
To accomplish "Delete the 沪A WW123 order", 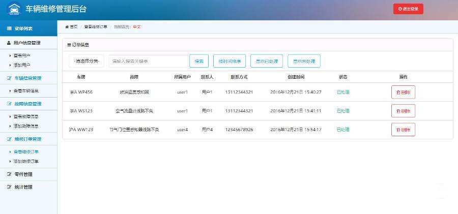I will click(403, 130).
